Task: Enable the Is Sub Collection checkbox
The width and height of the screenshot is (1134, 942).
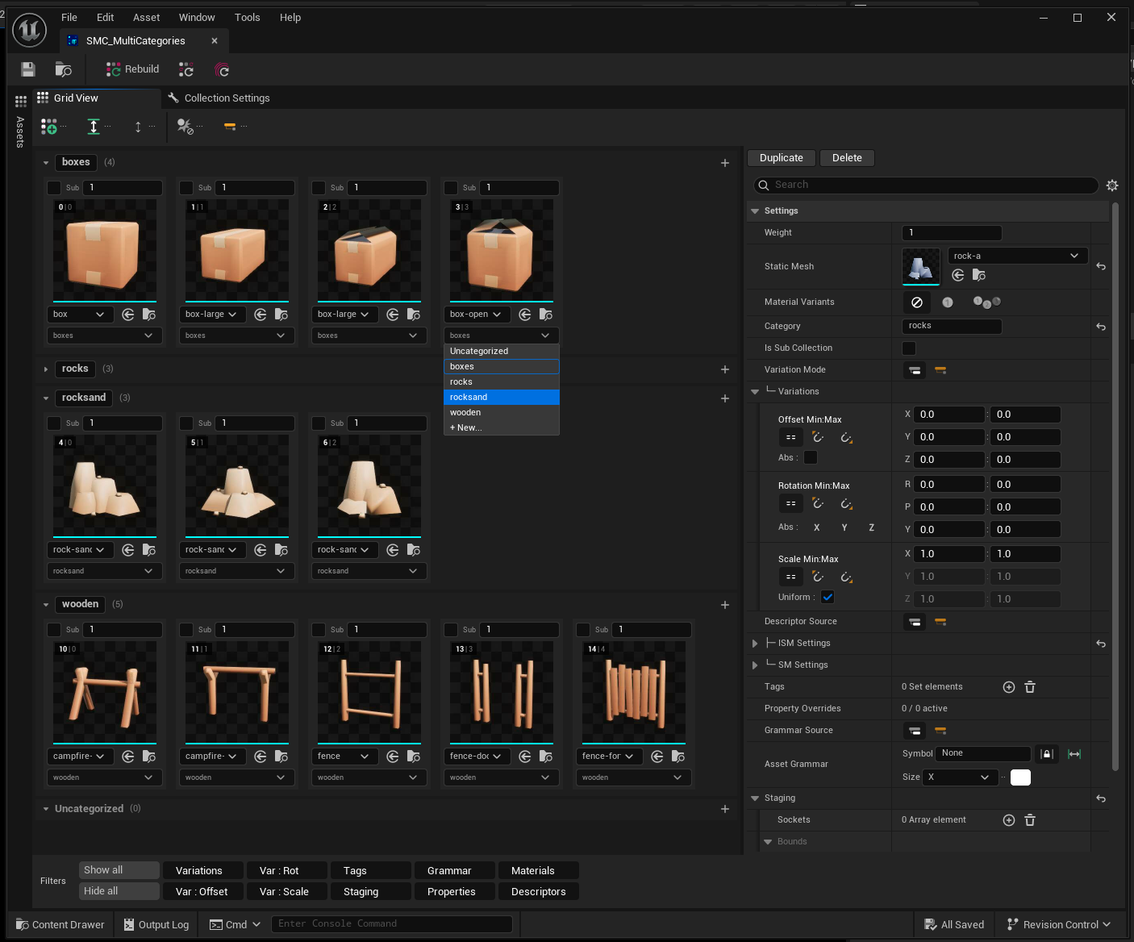Action: 909,348
